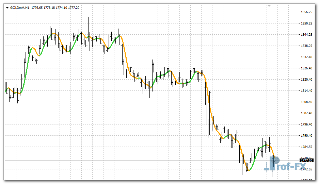Viewport: 319px width, 184px height.
Task: Click the 1850.25 price scale label
Action: click(307, 23)
